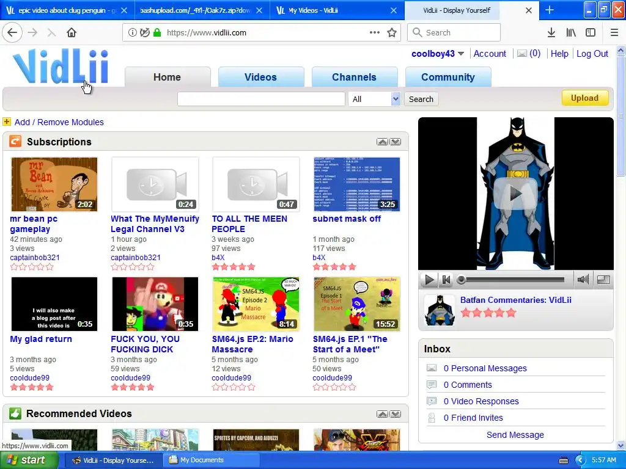
Task: Open 'My glad return' video title
Action: click(x=41, y=339)
